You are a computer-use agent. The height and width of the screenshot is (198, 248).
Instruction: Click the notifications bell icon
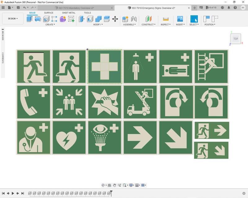click(229, 7)
